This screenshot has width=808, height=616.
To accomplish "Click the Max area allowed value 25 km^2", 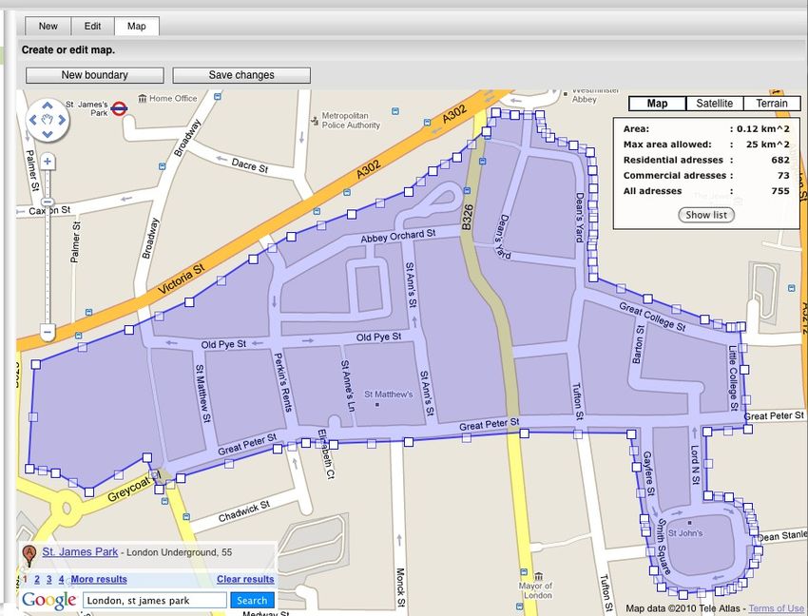I will point(768,144).
